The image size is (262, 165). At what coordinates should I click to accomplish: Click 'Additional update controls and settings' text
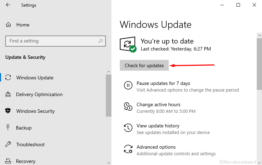point(176,154)
